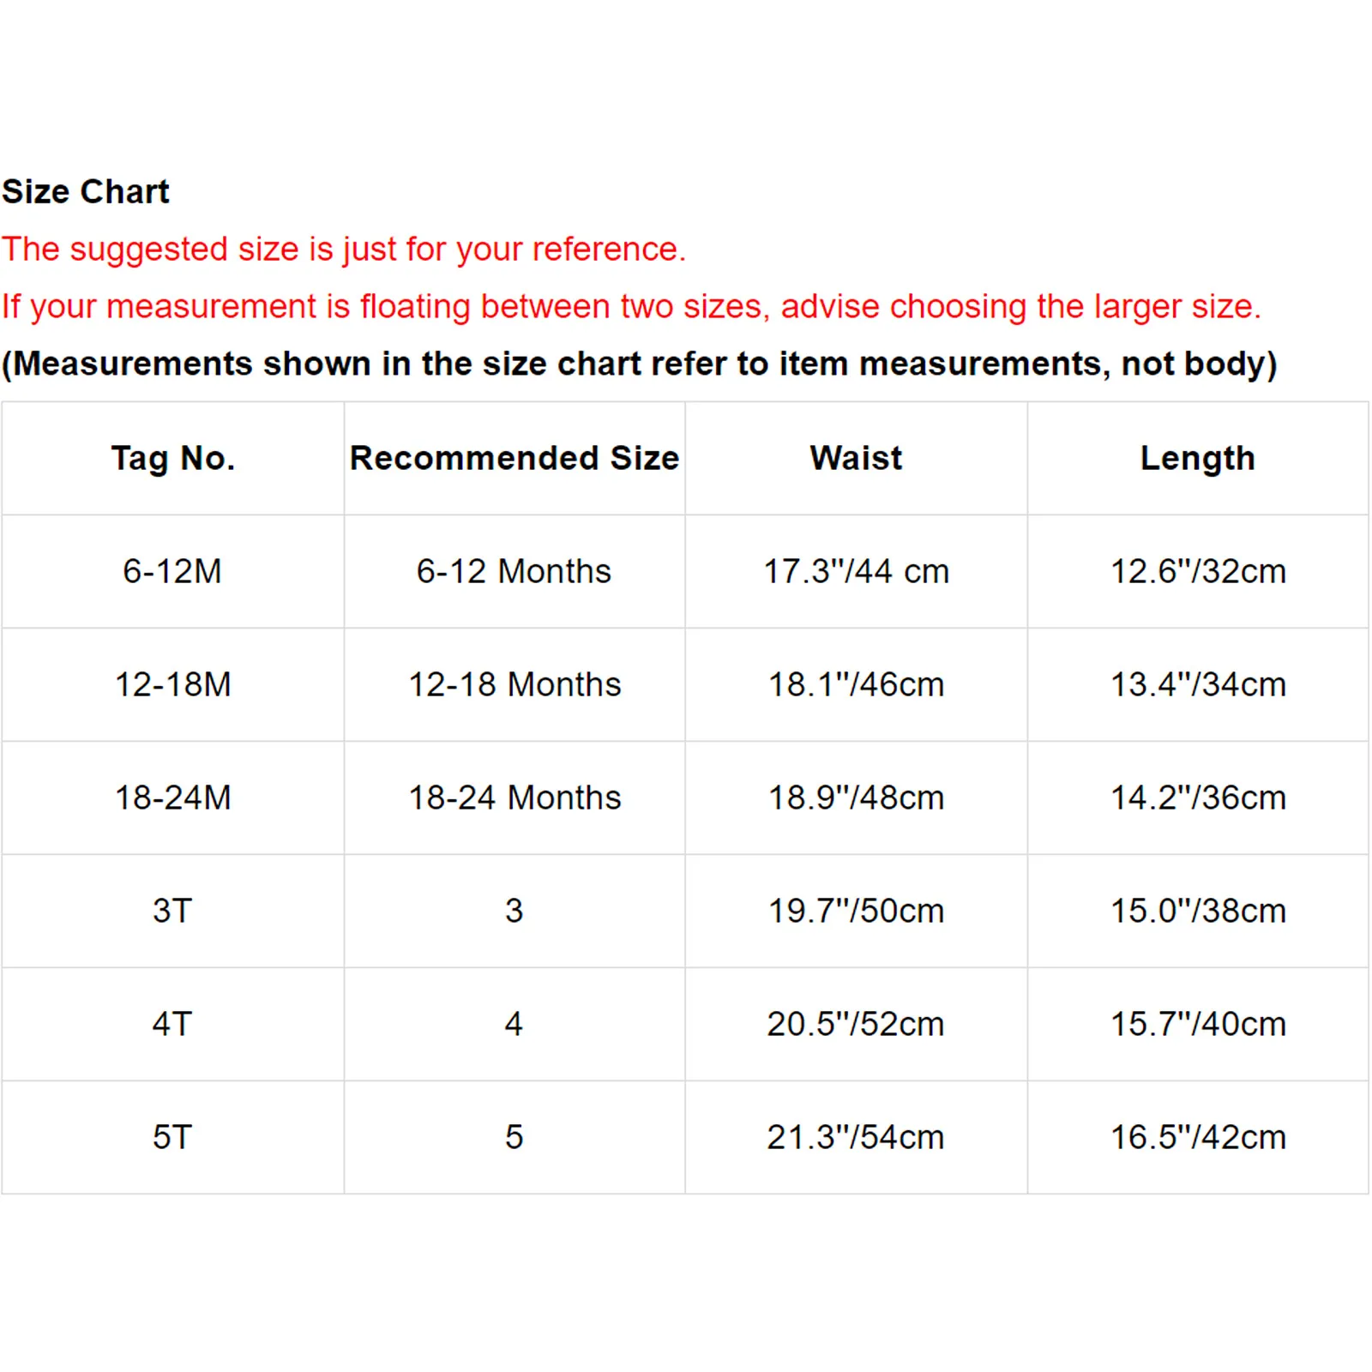Click the 15.0"/38cm length cell
This screenshot has height=1372, width=1372.
1198,911
